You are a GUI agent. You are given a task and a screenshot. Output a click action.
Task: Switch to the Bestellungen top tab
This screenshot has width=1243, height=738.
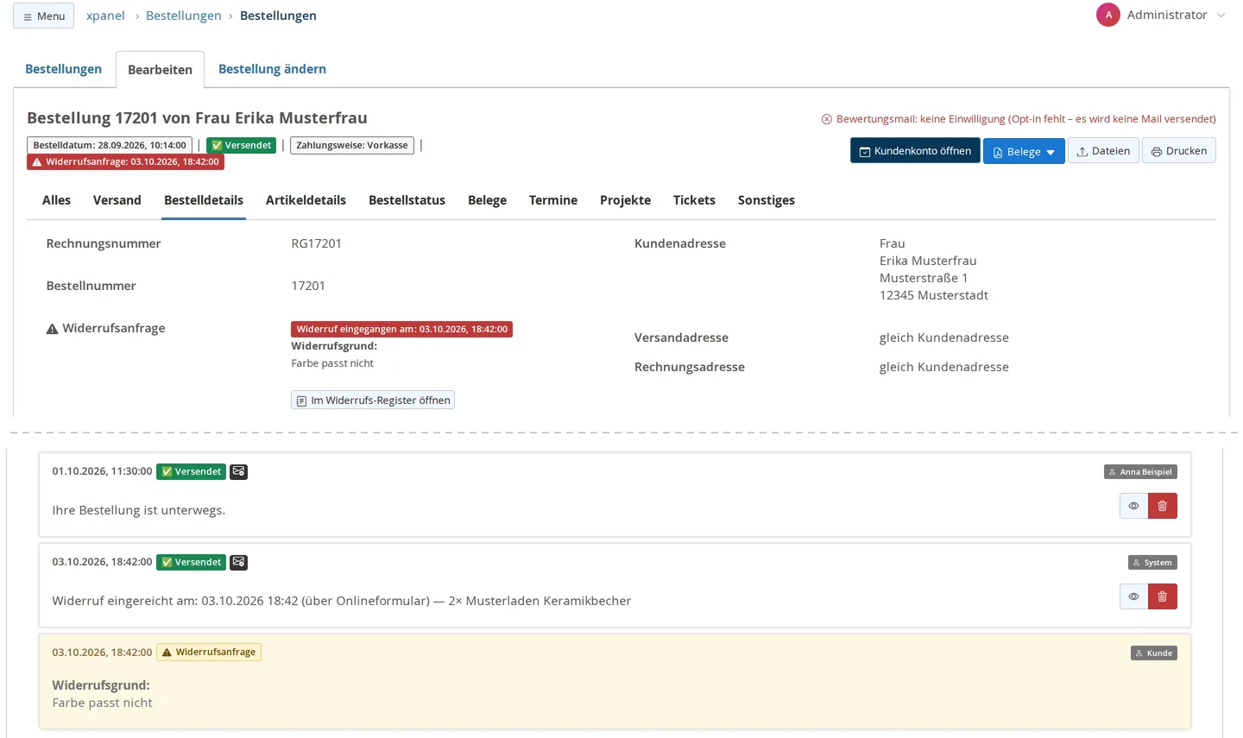(63, 69)
